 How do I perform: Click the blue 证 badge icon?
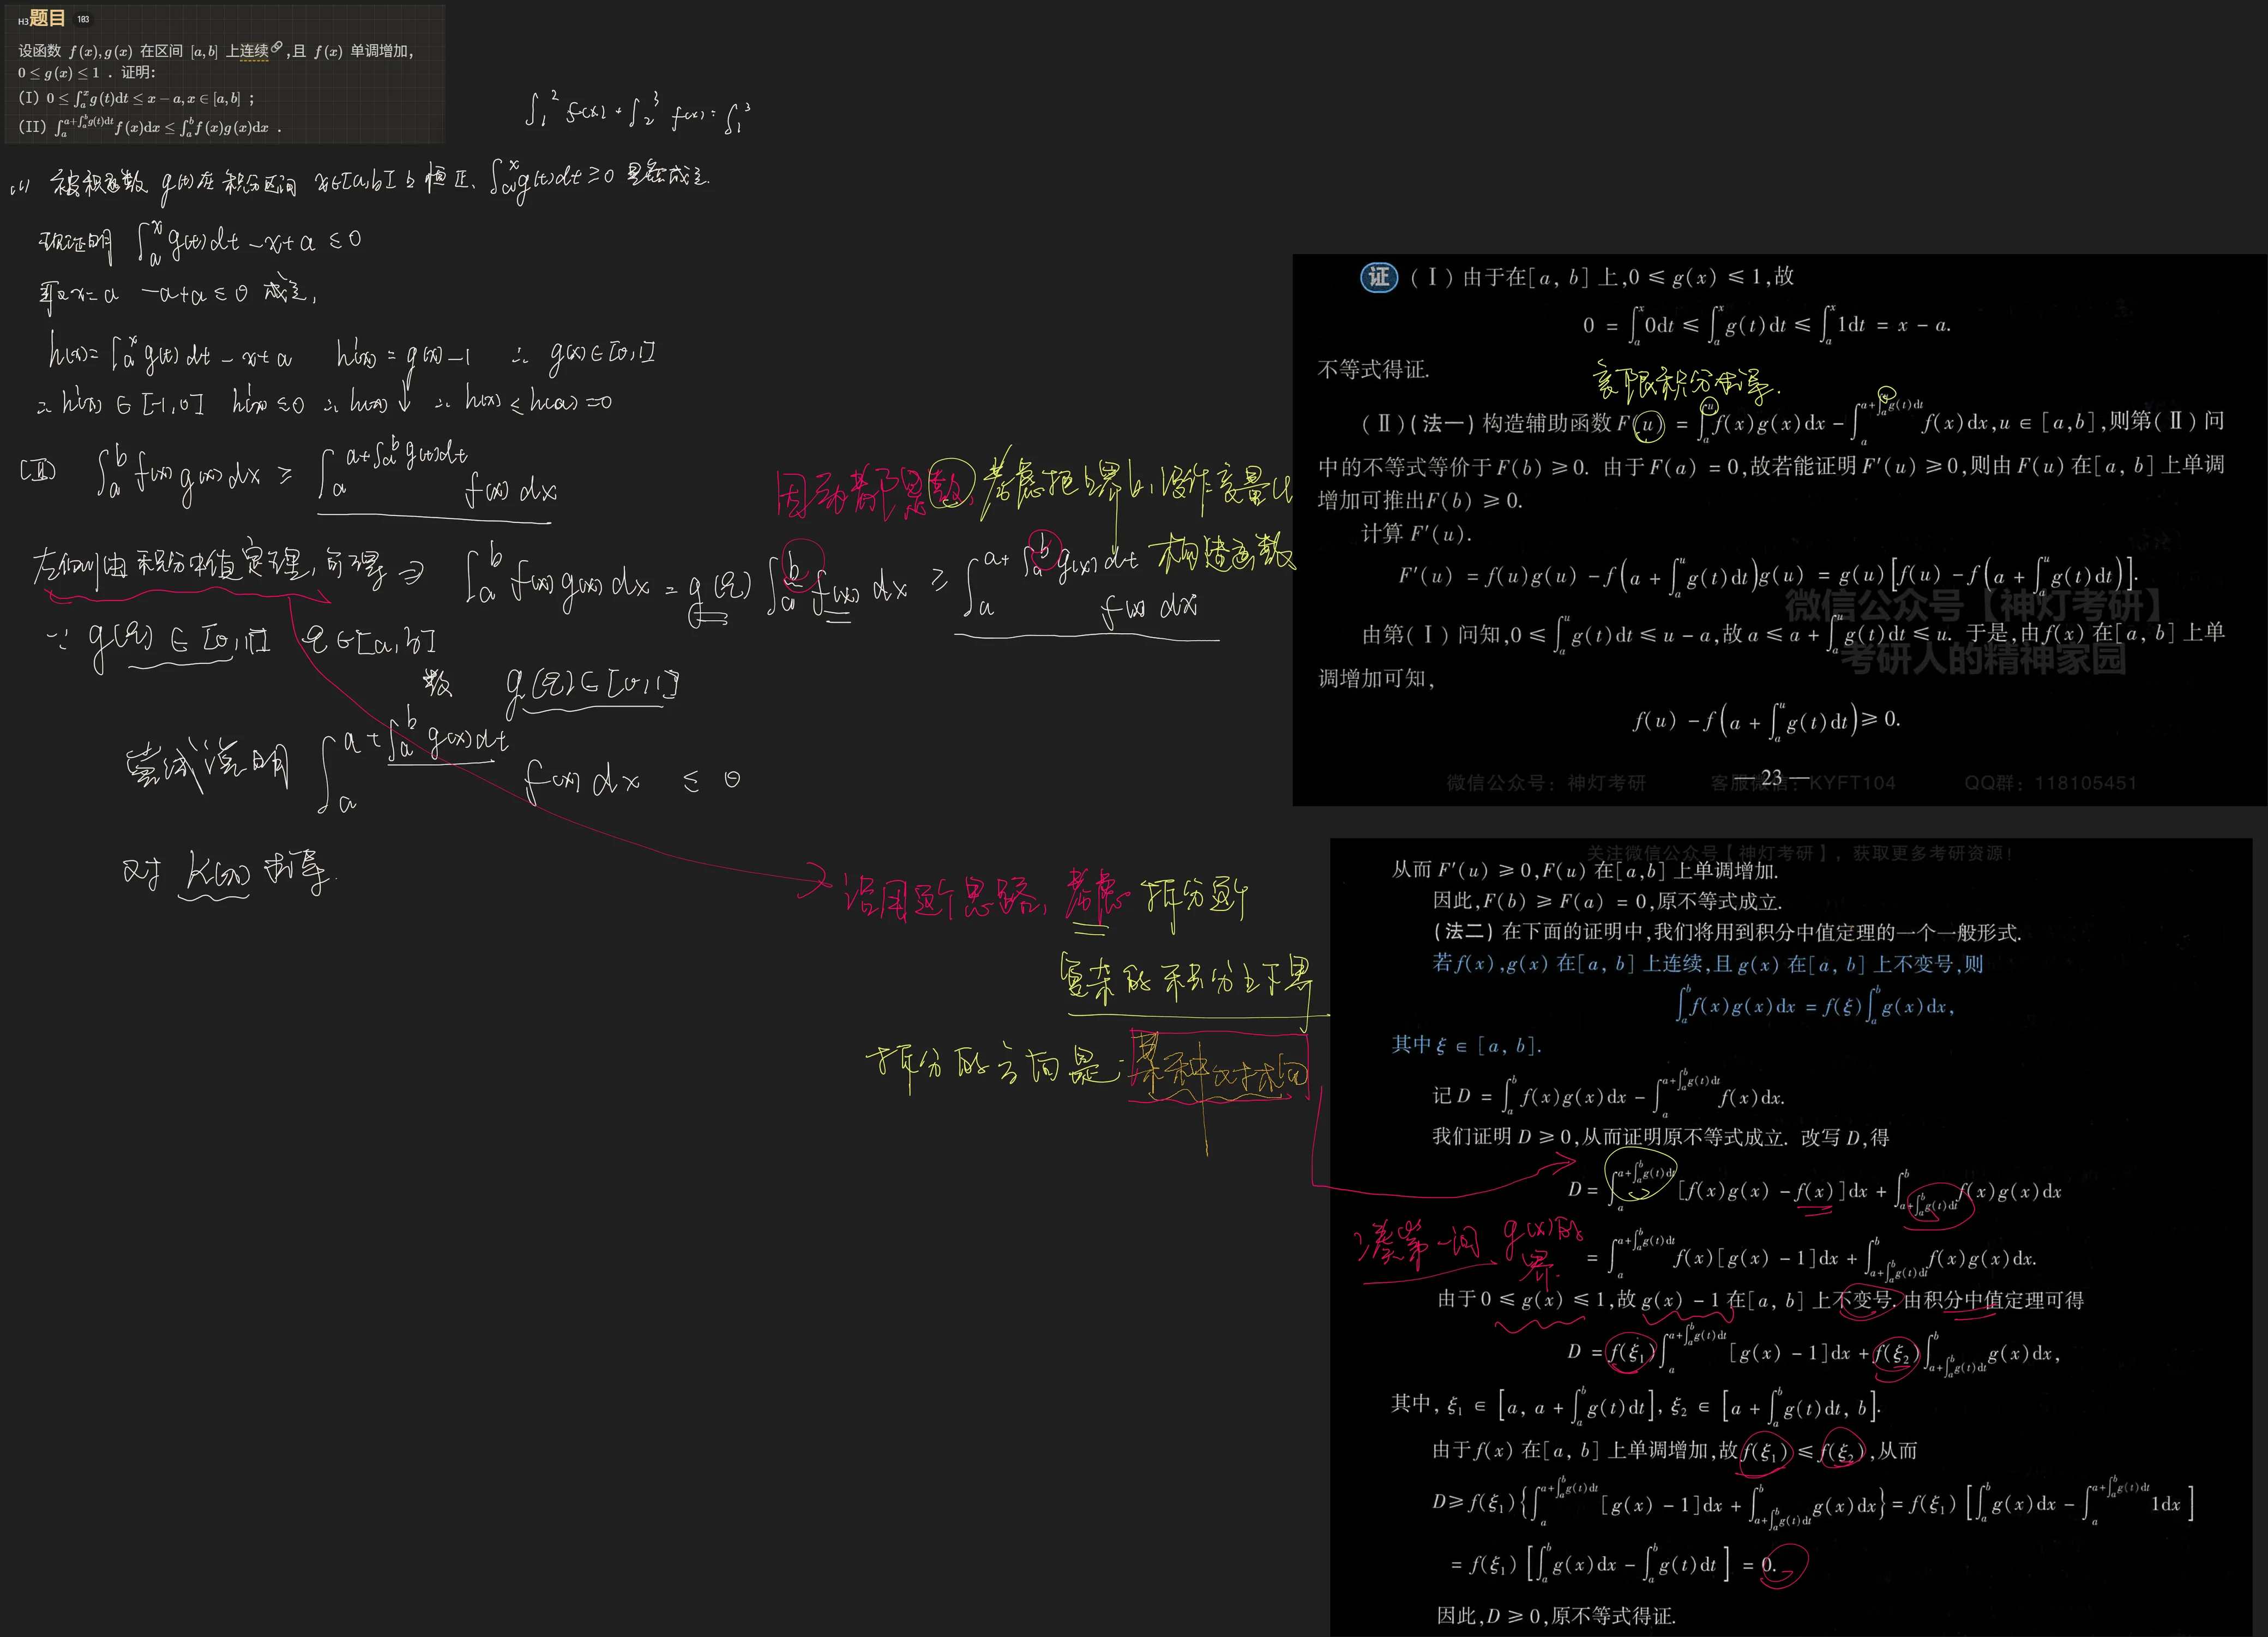tap(1379, 277)
